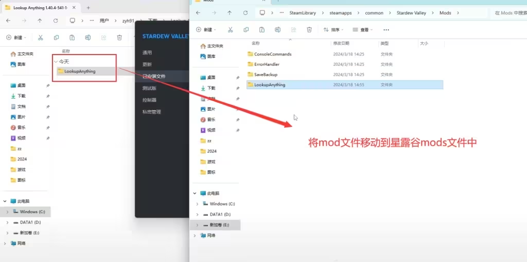Image resolution: width=527 pixels, height=262 pixels.
Task: Select 测试版 in Stardew Valley properties
Action: (x=150, y=88)
